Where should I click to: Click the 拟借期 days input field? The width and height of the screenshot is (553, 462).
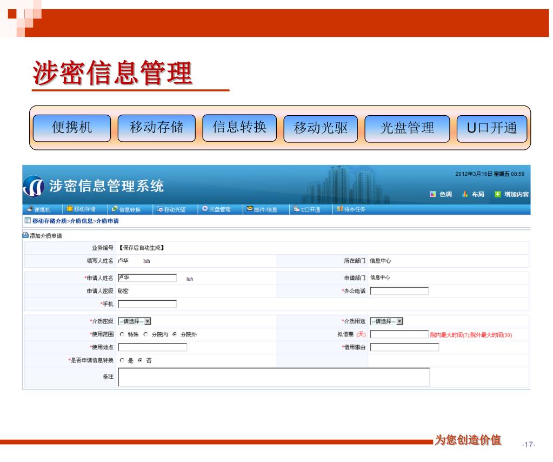pyautogui.click(x=399, y=334)
